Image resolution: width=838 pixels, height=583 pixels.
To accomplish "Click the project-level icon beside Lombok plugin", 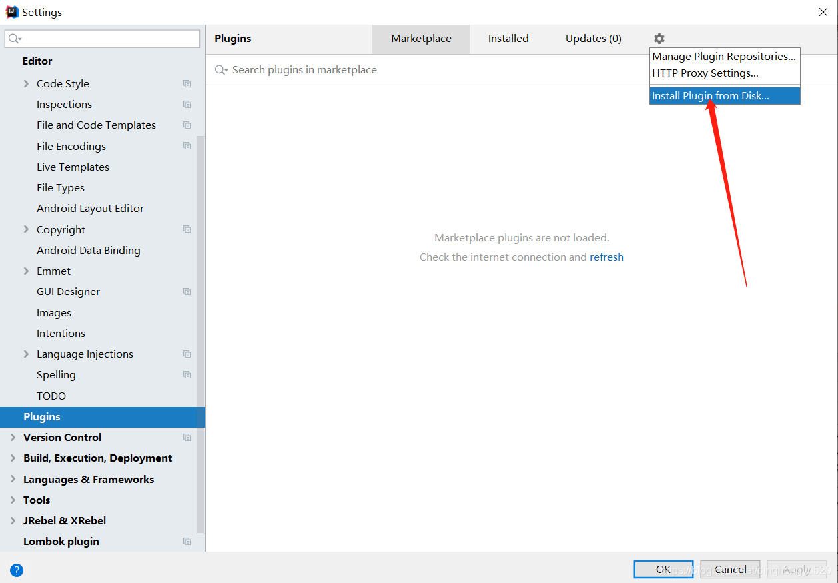I will [x=187, y=542].
